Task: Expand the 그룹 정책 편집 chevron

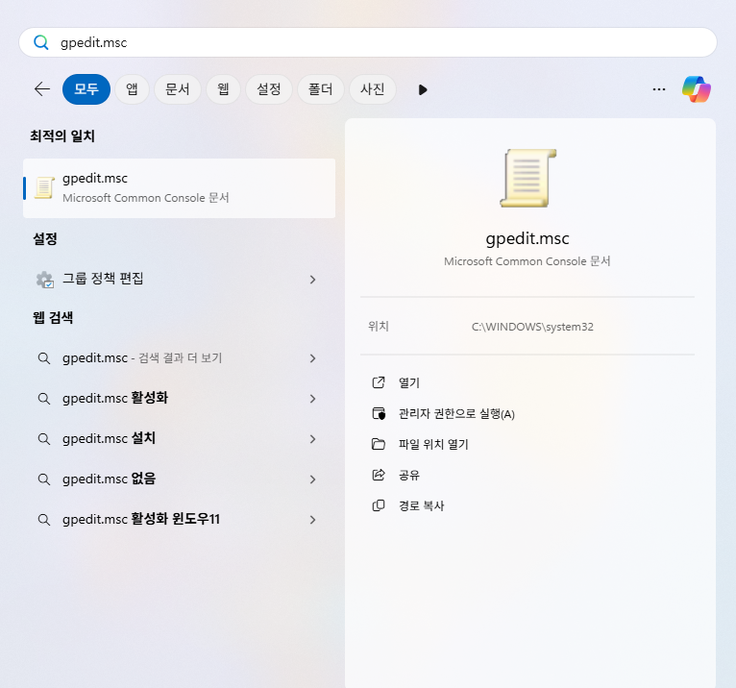Action: (312, 280)
